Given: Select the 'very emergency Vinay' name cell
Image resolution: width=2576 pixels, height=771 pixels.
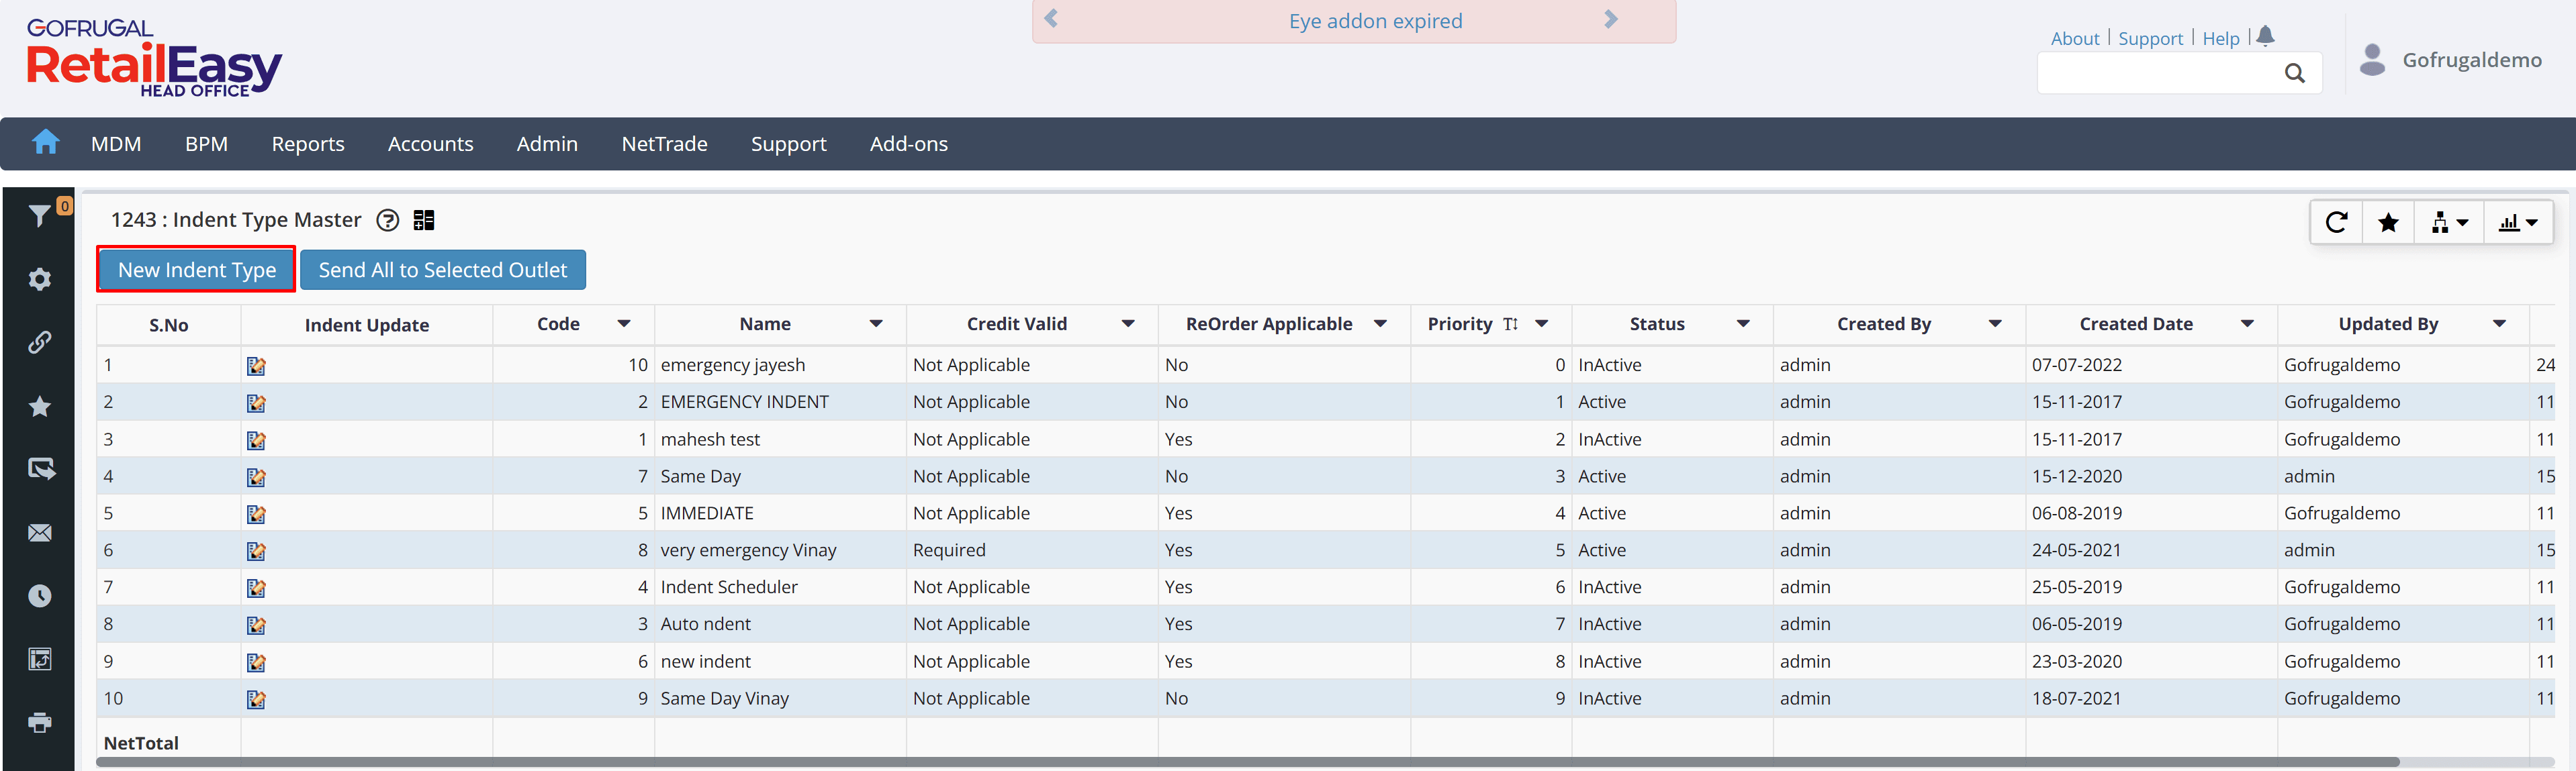Looking at the screenshot, I should (780, 550).
